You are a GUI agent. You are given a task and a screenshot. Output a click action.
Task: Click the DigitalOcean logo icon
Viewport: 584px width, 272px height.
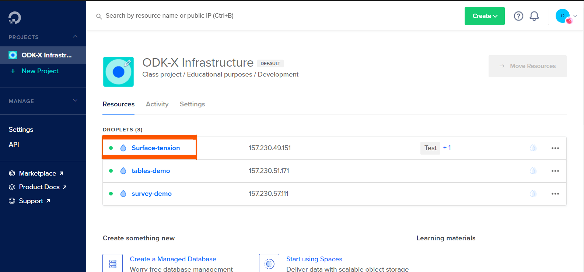(x=15, y=17)
